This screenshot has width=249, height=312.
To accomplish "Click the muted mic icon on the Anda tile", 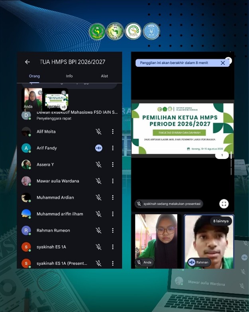I will click(x=139, y=262).
